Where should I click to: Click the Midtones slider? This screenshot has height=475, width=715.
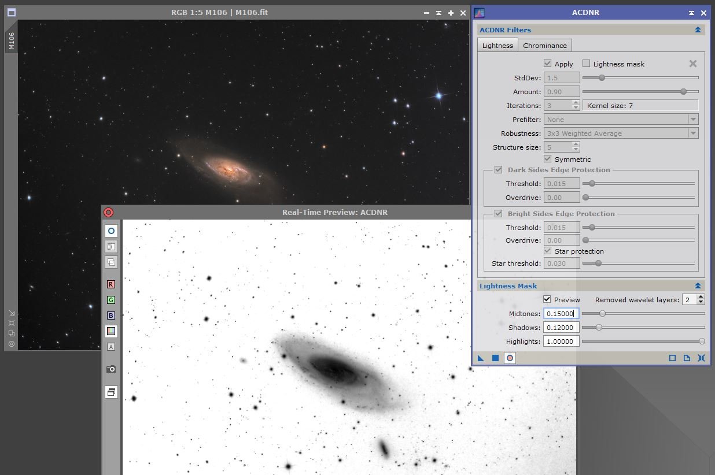pos(642,314)
